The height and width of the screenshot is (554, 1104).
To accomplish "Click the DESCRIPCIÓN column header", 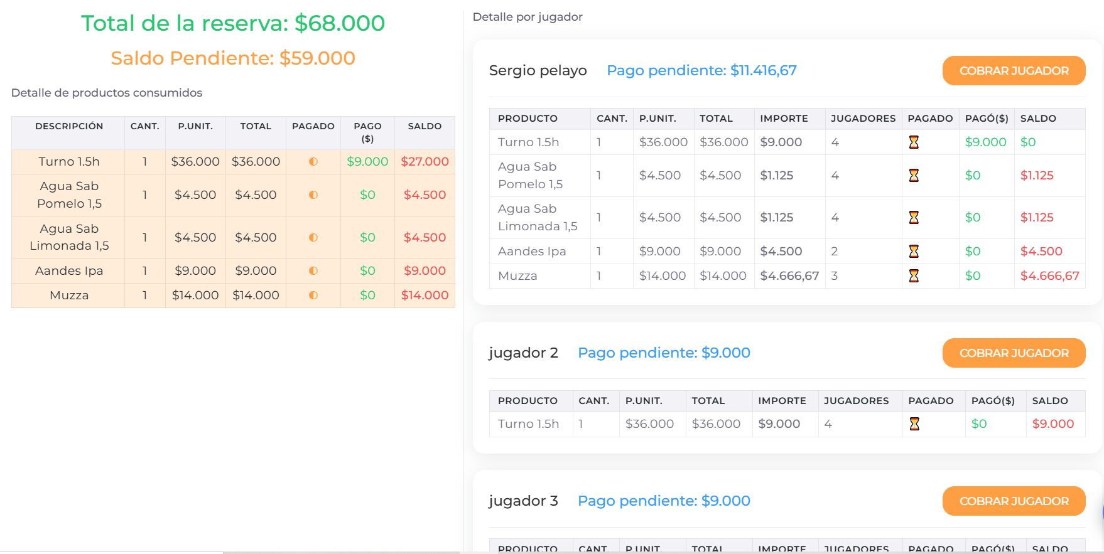I will click(x=69, y=126).
